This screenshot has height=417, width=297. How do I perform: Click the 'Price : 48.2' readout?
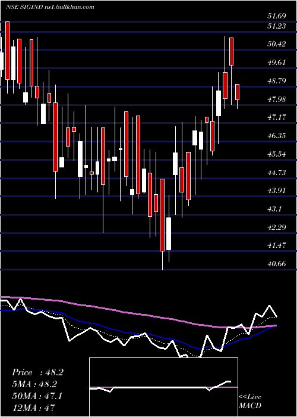37,372
